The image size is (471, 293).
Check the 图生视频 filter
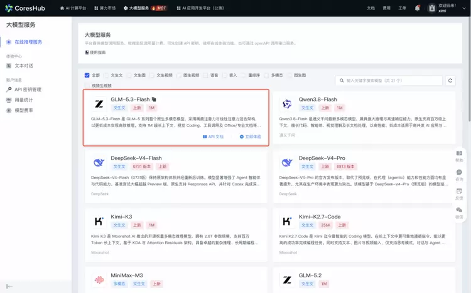coord(179,75)
